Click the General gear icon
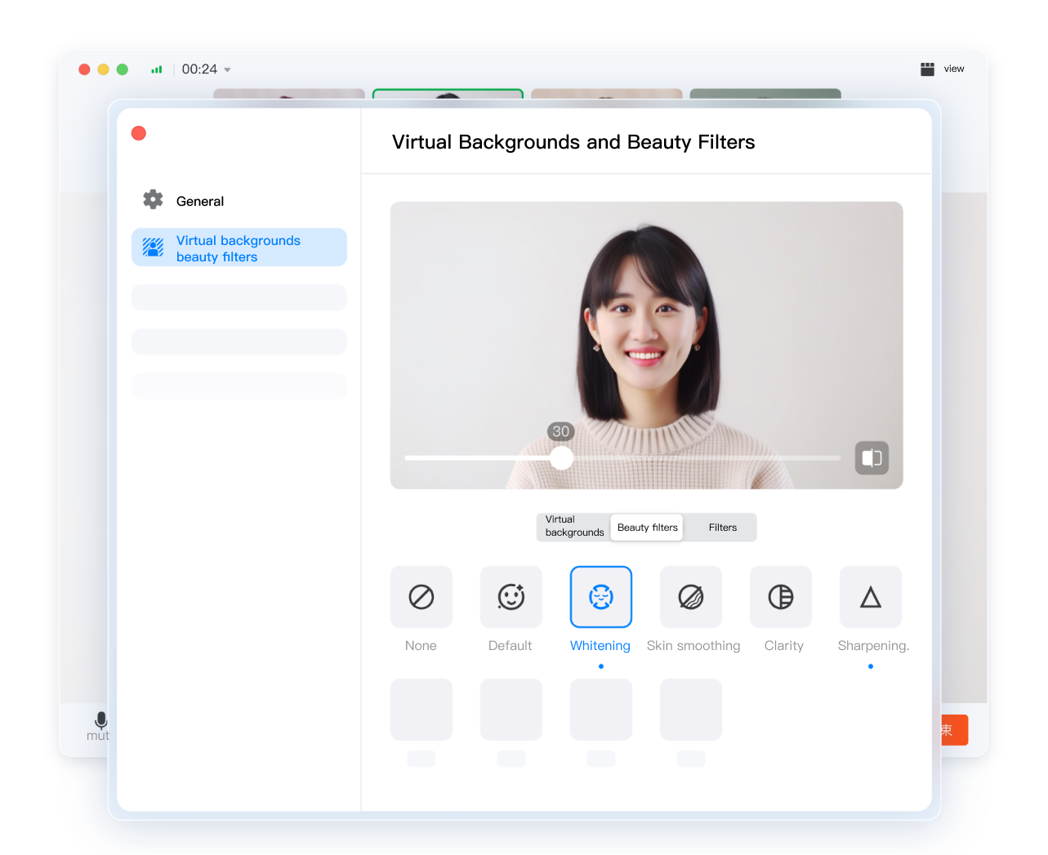The image size is (1048, 855). [153, 199]
